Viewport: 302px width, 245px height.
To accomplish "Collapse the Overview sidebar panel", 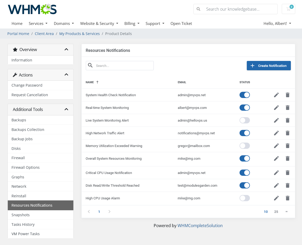I will click(x=66, y=50).
